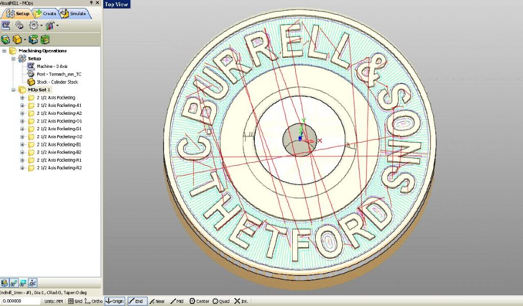The height and width of the screenshot is (306, 523).
Task: Toggle stock model visibility icon at panel bottom
Action: tap(4, 283)
